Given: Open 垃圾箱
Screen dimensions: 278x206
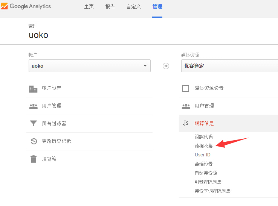Looking at the screenshot, I should click(49, 159).
